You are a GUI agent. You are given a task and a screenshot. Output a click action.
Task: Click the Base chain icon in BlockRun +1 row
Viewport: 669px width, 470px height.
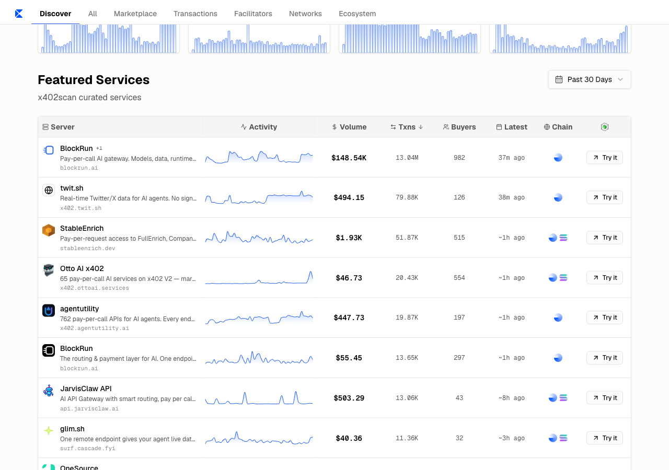point(558,158)
